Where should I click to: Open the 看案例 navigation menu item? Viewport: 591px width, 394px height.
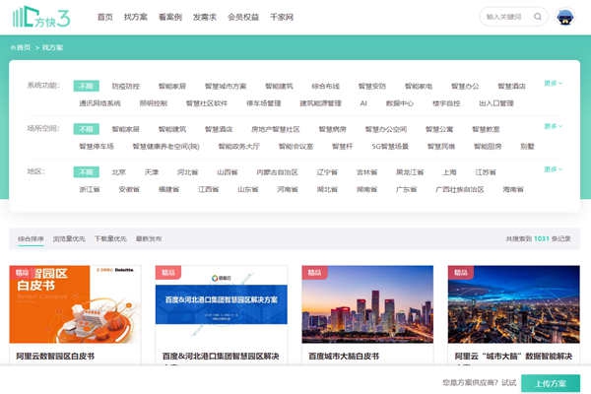coord(169,18)
